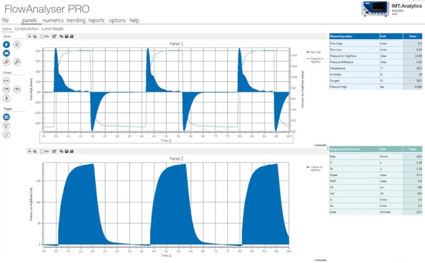The image size is (425, 263).
Task: Choose the middle trigger edge icon
Action: coord(7,126)
